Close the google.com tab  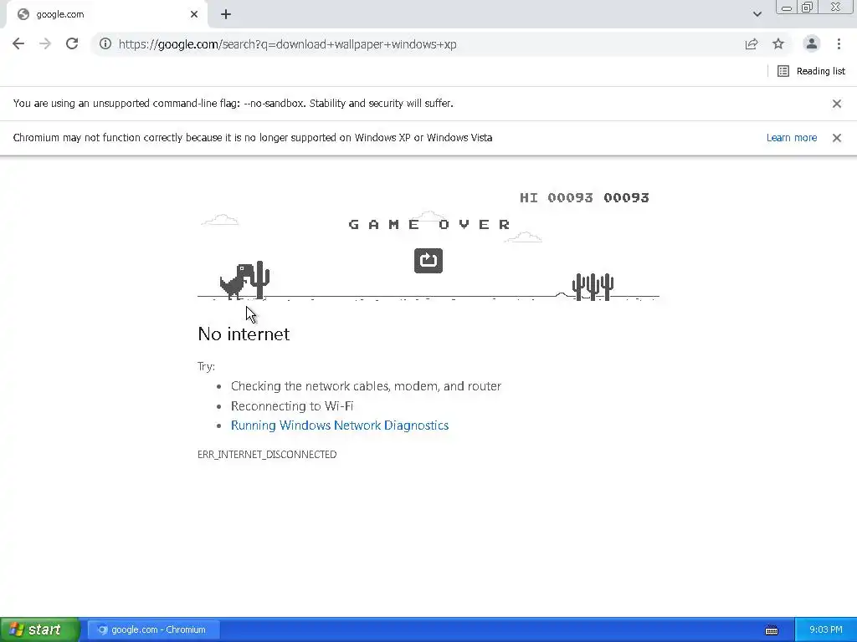pyautogui.click(x=194, y=14)
